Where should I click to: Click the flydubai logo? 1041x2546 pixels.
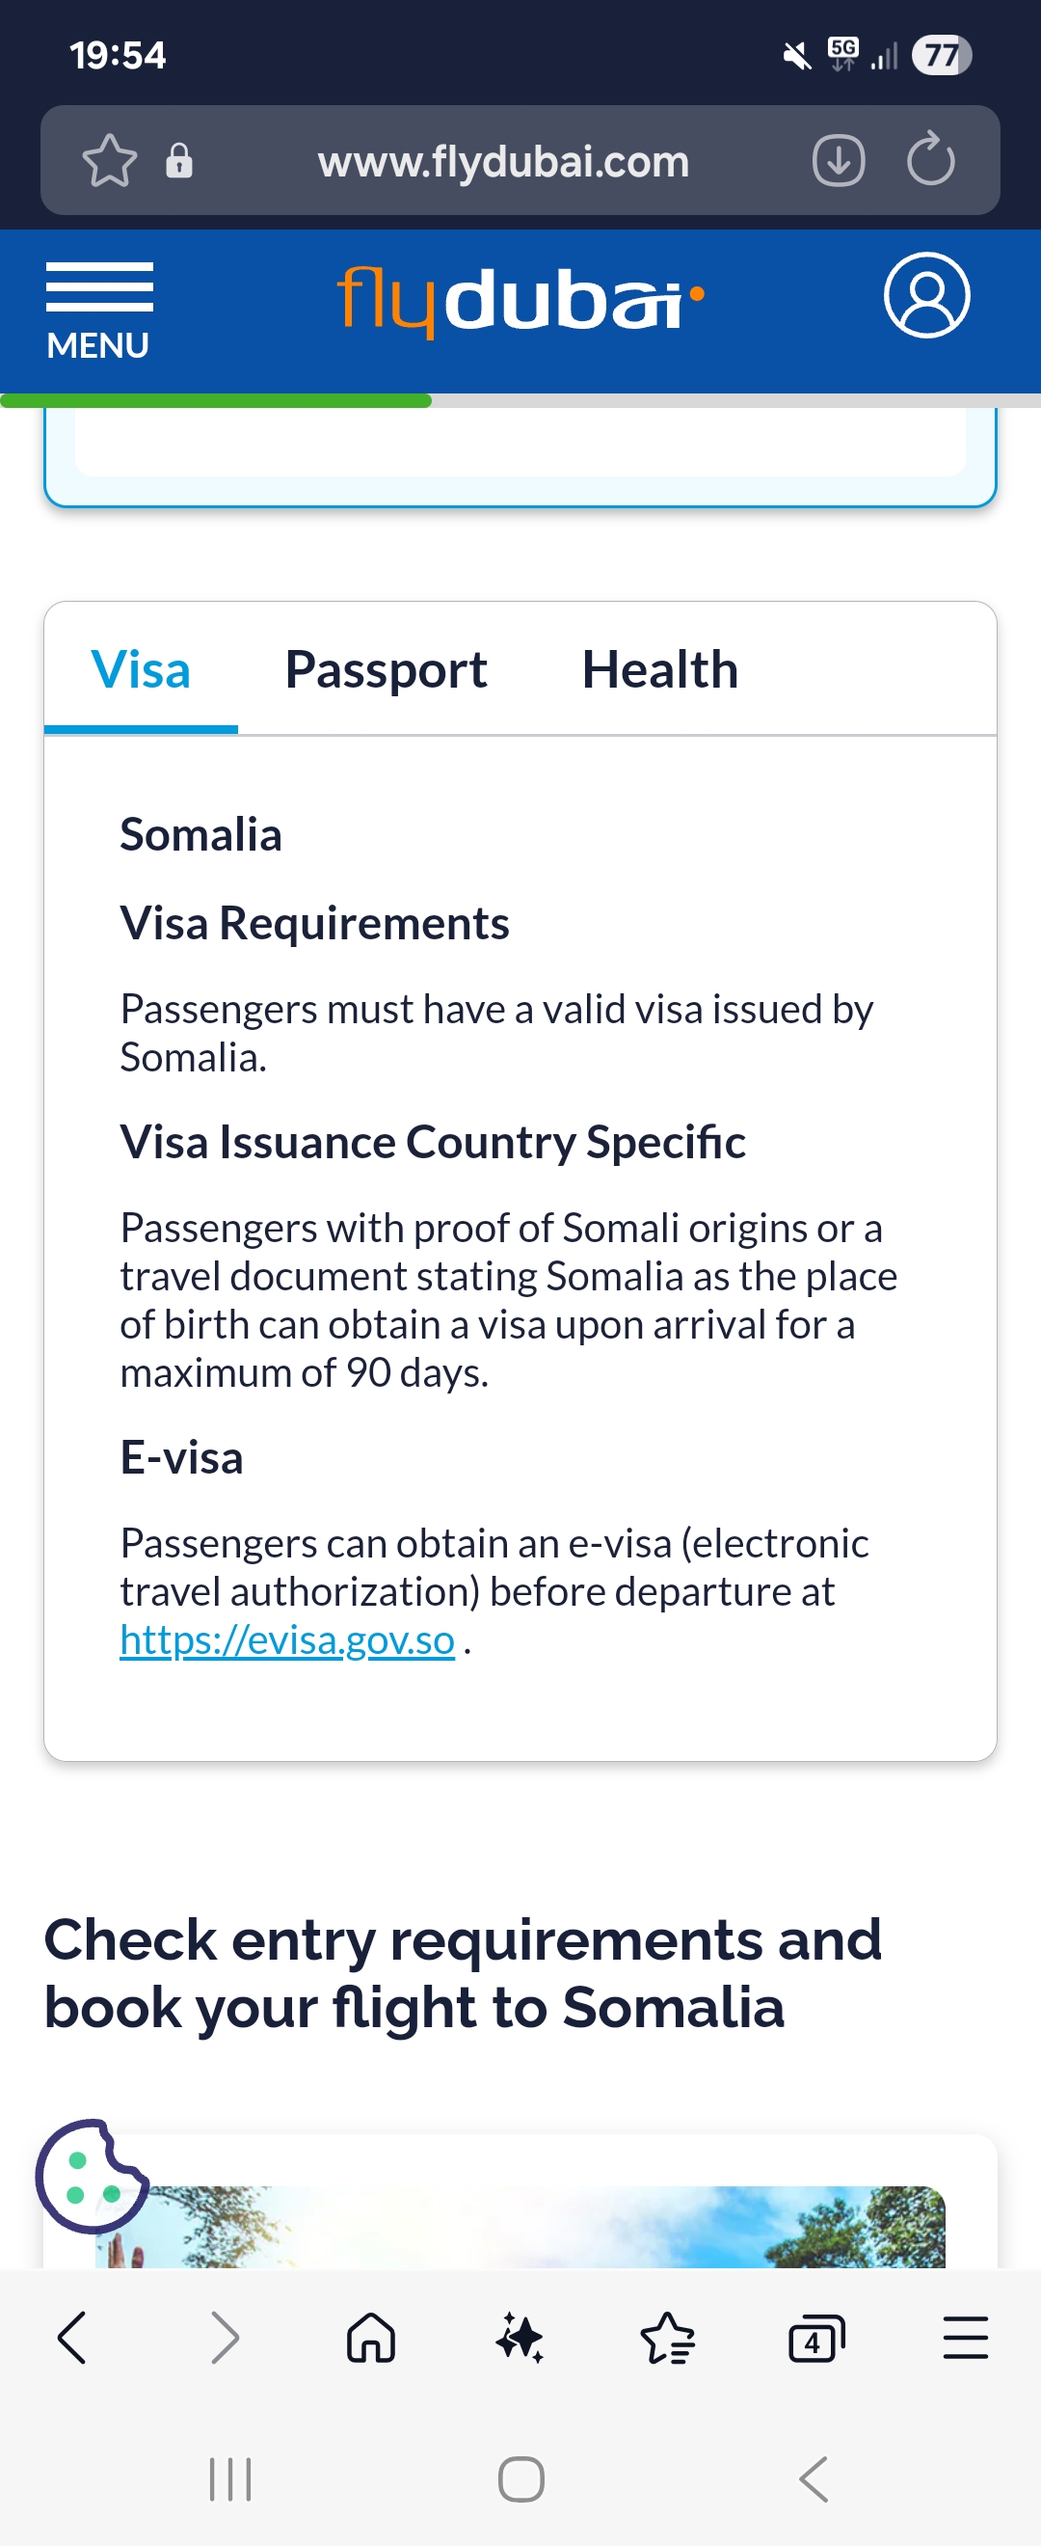pos(520,299)
